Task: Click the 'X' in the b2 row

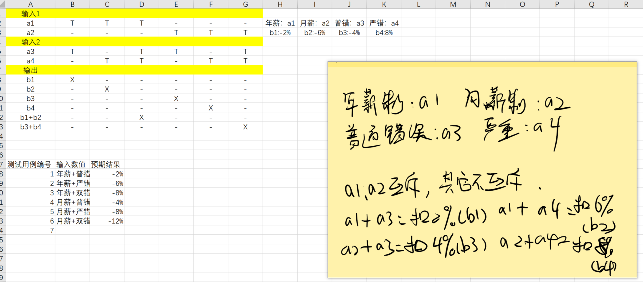Action: [107, 89]
